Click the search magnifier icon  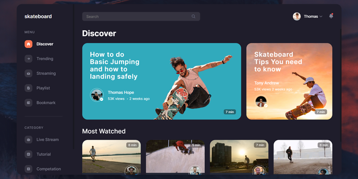coord(193,17)
